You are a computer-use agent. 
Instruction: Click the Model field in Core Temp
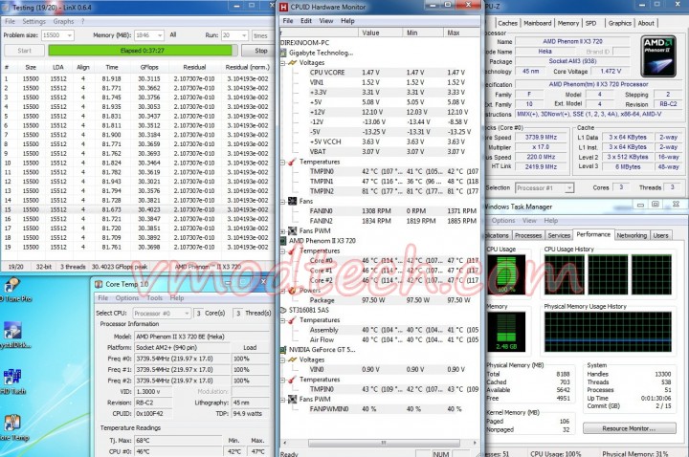201,337
